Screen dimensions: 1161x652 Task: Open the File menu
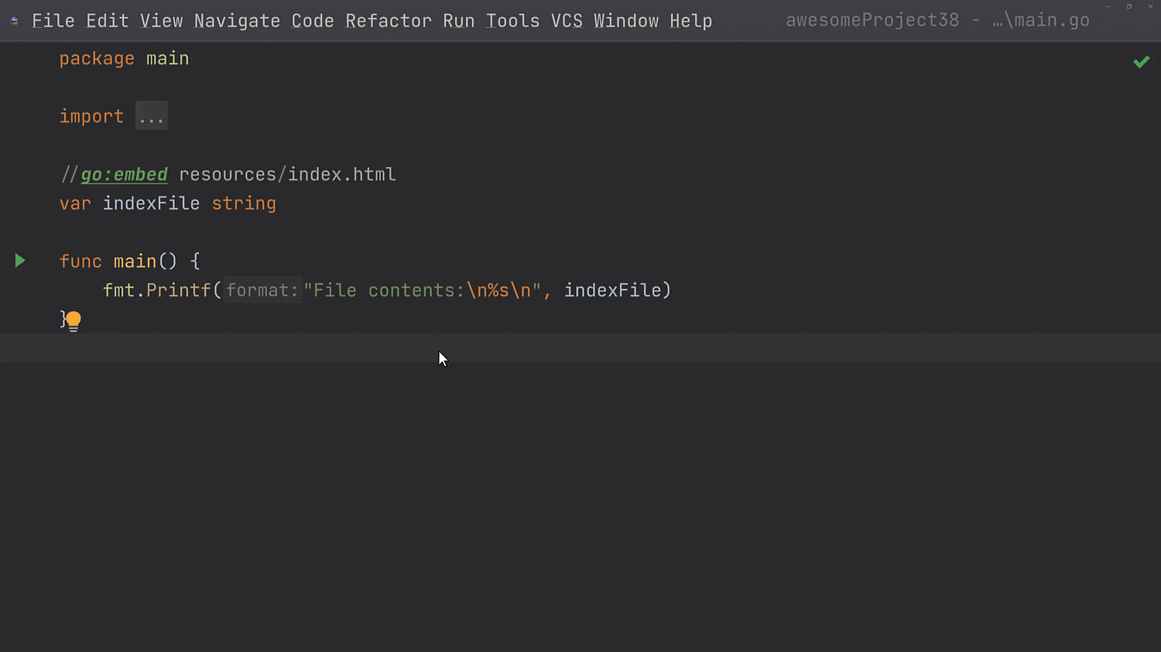point(52,21)
